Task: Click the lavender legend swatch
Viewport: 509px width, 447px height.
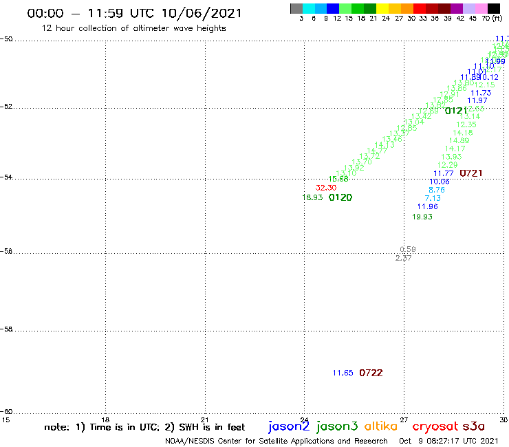Action: click(469, 8)
